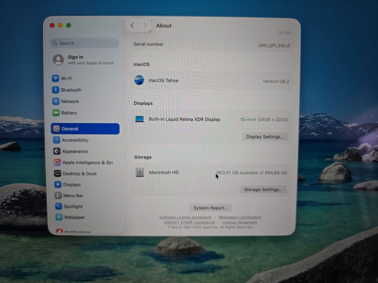This screenshot has height=283, width=378.
Task: Click the Macintosh HD drive icon
Action: pos(140,172)
